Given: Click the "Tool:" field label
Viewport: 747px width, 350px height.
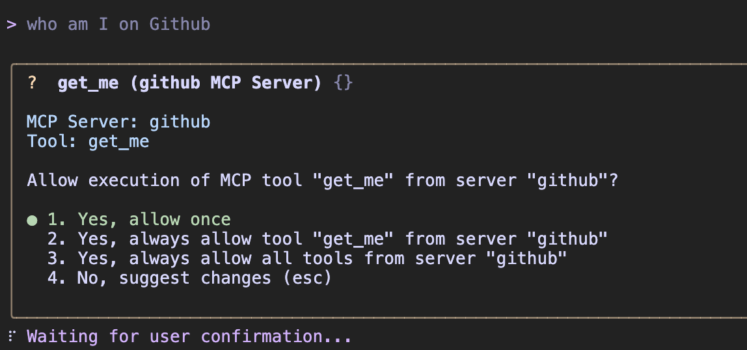Looking at the screenshot, I should (x=52, y=142).
